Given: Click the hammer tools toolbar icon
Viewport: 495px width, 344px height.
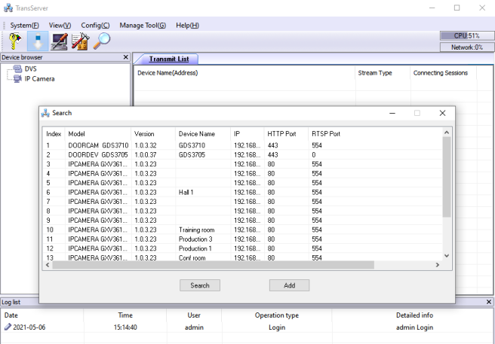Looking at the screenshot, I should (80, 41).
